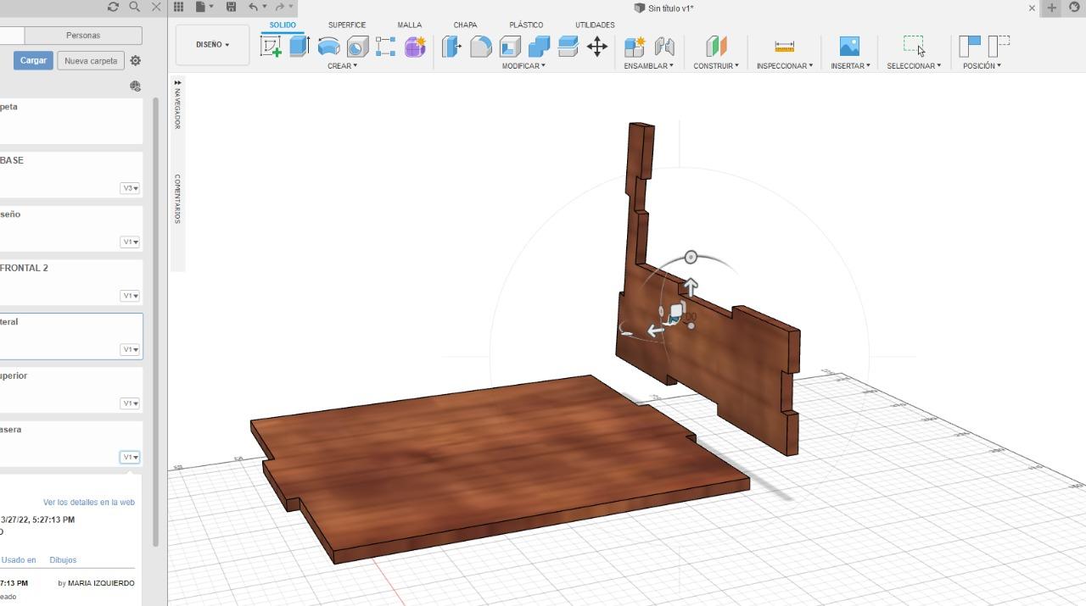Open the V3 version dropdown on BASE
1086x606 pixels.
[x=130, y=188]
